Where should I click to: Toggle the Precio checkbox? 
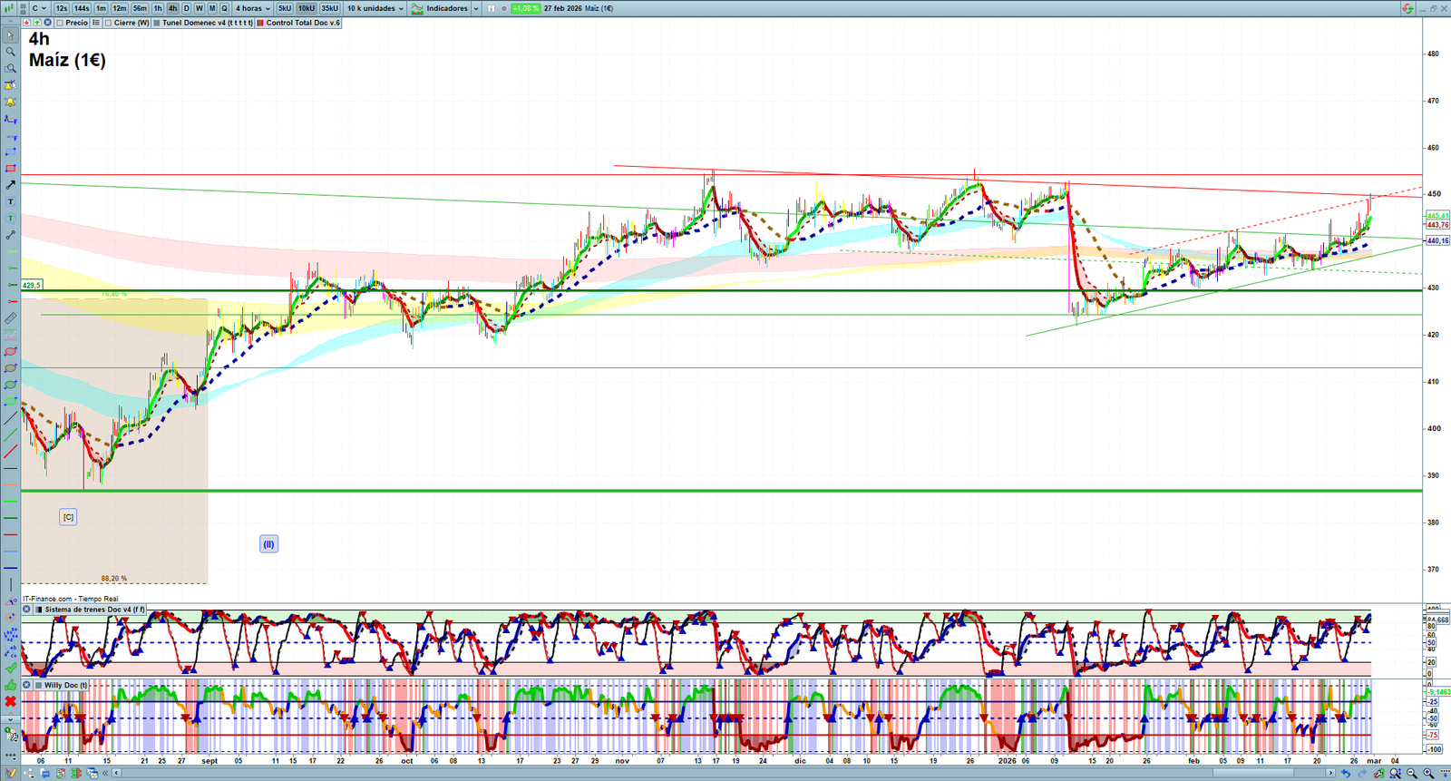[x=60, y=23]
